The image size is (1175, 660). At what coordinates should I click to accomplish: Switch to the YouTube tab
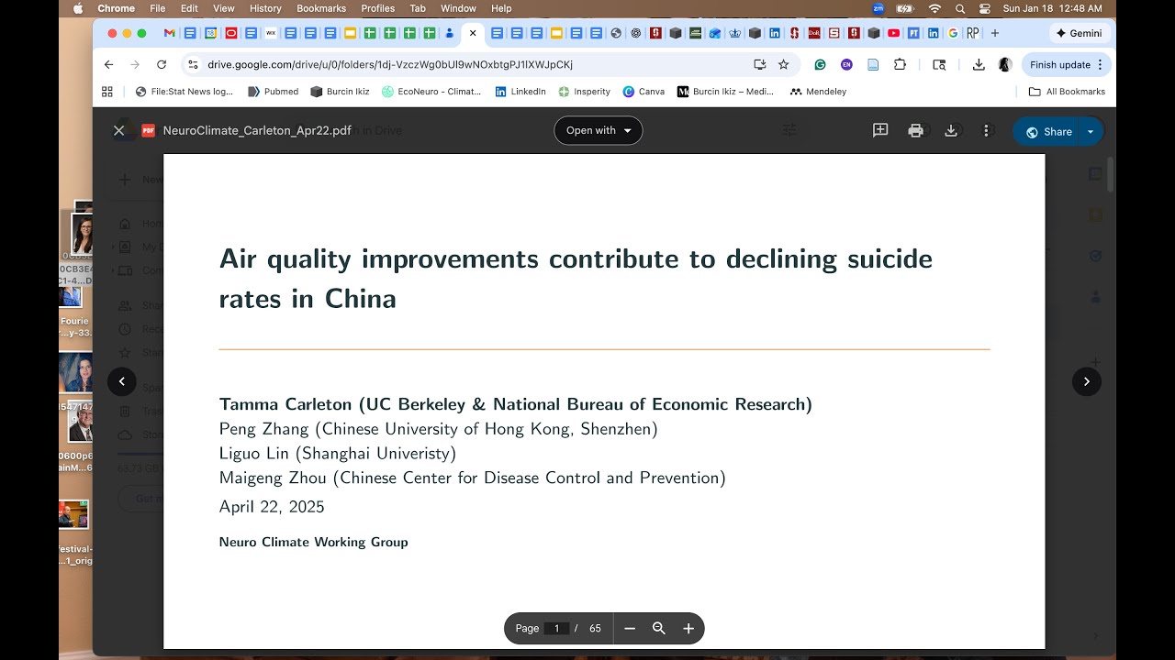[x=893, y=33]
